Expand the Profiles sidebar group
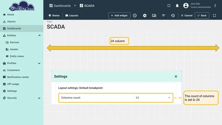The image size is (222, 125). pos(39,63)
